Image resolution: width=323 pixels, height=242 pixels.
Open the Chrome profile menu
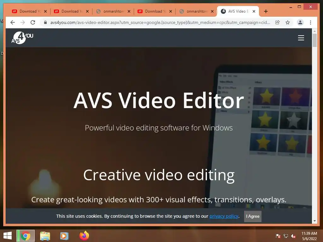[300, 22]
